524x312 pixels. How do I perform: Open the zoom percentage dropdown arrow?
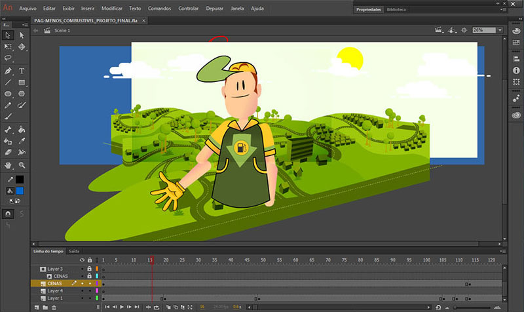500,30
